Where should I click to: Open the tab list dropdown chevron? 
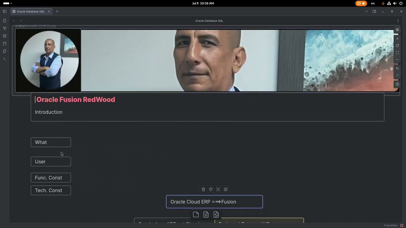pos(367,11)
